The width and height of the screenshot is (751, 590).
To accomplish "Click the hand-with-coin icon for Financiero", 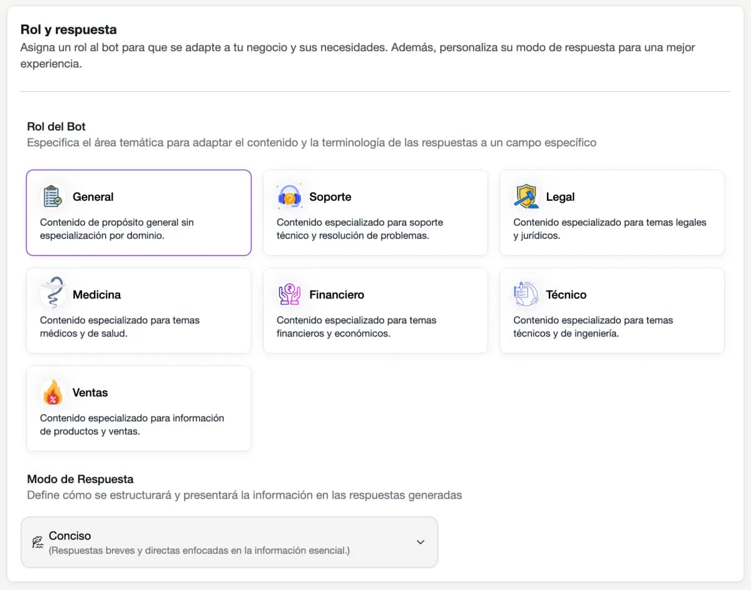I will 289,294.
